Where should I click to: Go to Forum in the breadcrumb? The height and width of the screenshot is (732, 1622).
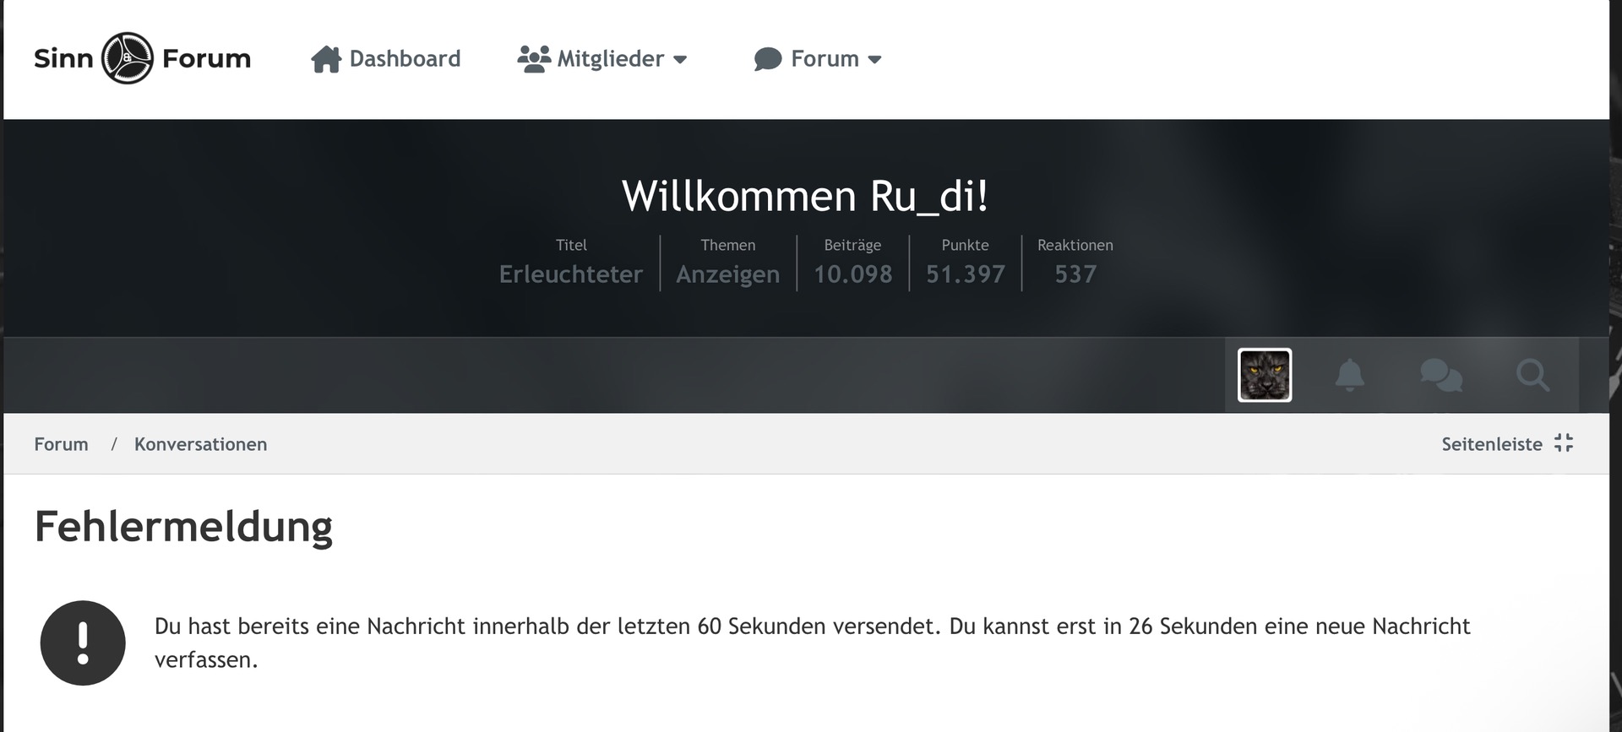[x=61, y=444]
